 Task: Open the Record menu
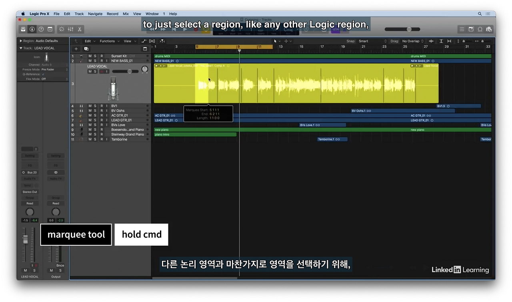[x=112, y=14]
